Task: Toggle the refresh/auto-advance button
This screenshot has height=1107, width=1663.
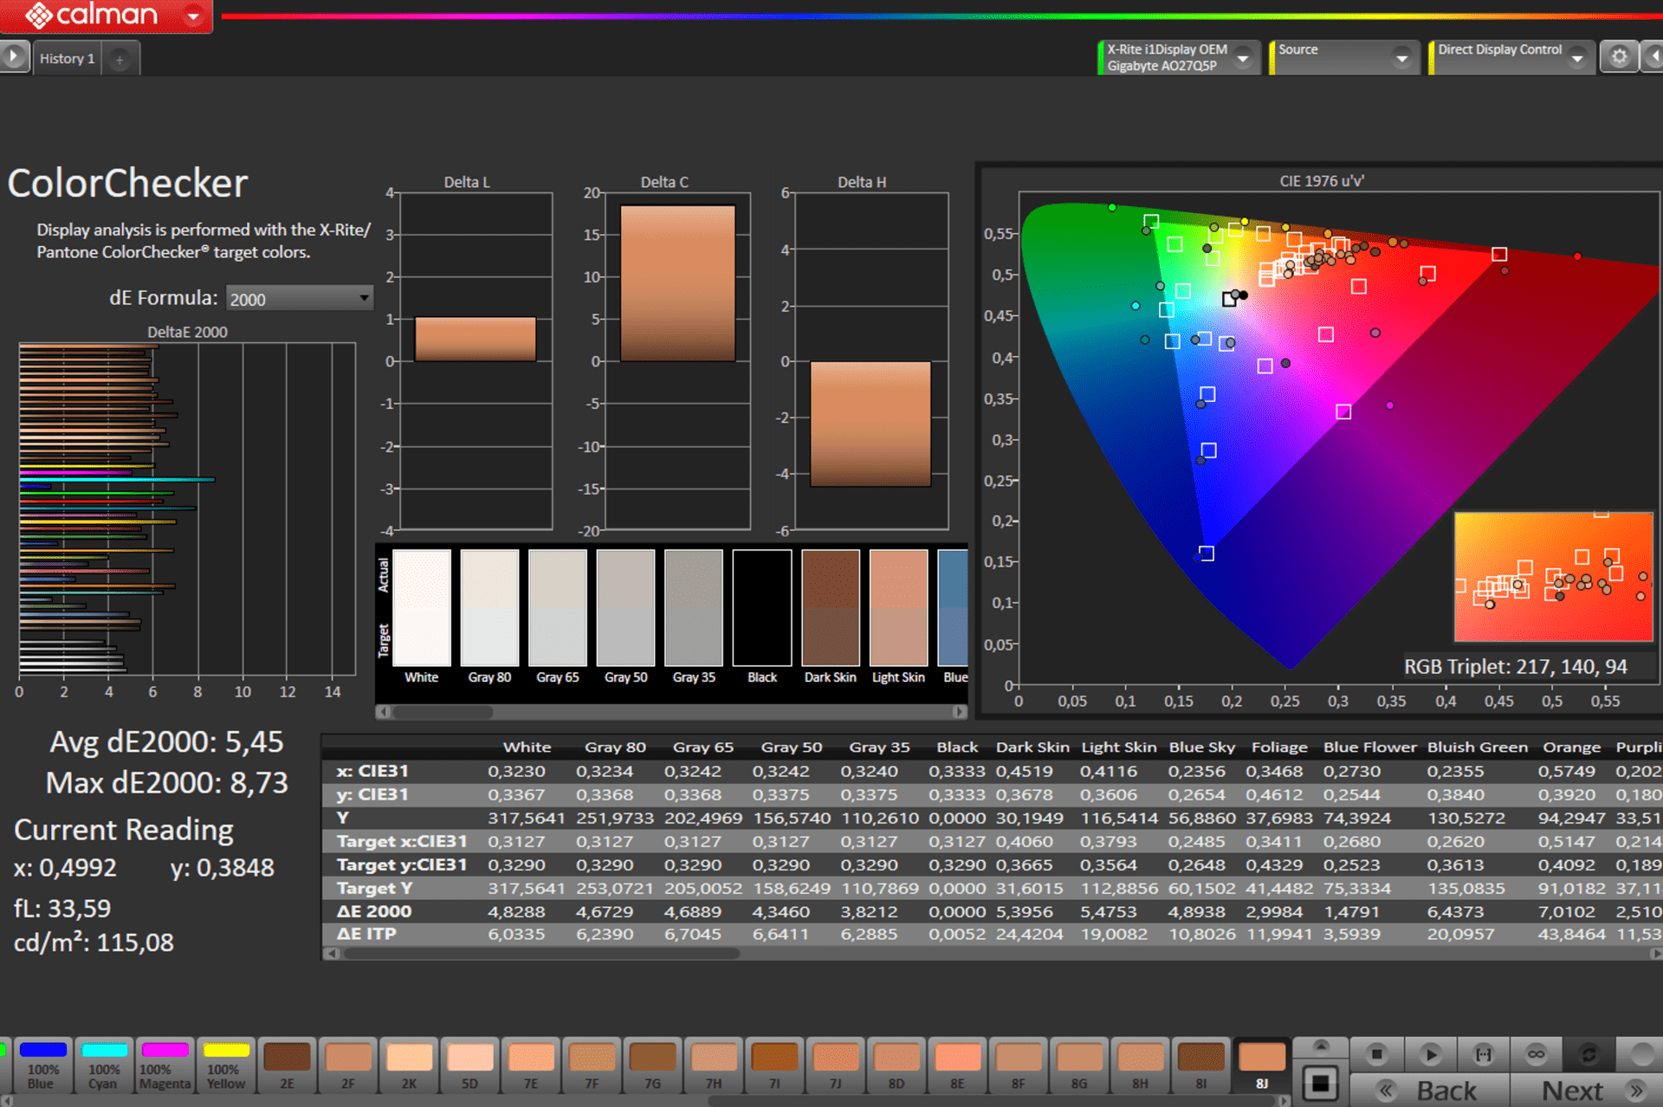Action: click(1589, 1054)
